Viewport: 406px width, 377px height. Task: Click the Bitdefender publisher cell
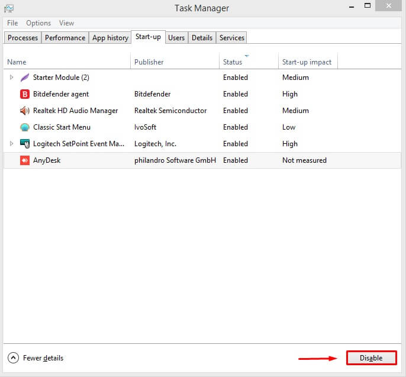pyautogui.click(x=152, y=94)
